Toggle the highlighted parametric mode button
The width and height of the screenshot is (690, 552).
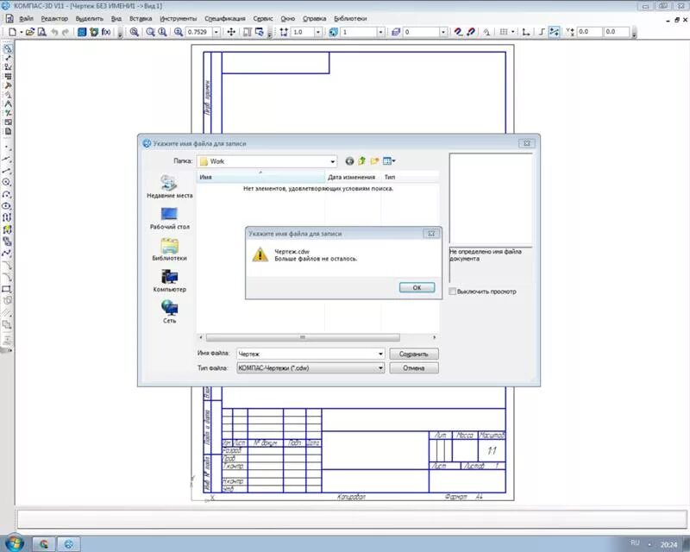(x=554, y=32)
